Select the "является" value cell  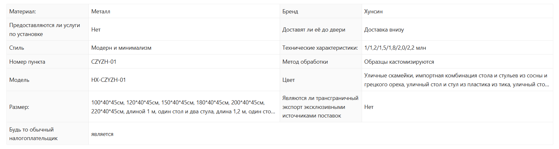click(102, 134)
